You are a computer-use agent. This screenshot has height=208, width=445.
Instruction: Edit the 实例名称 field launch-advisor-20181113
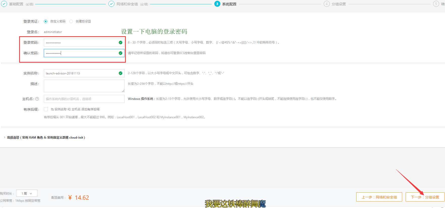(x=84, y=73)
